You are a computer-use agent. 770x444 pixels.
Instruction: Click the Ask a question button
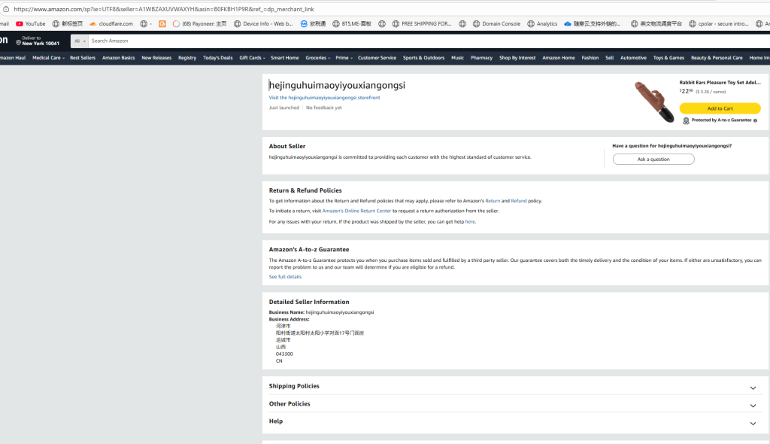[653, 160]
